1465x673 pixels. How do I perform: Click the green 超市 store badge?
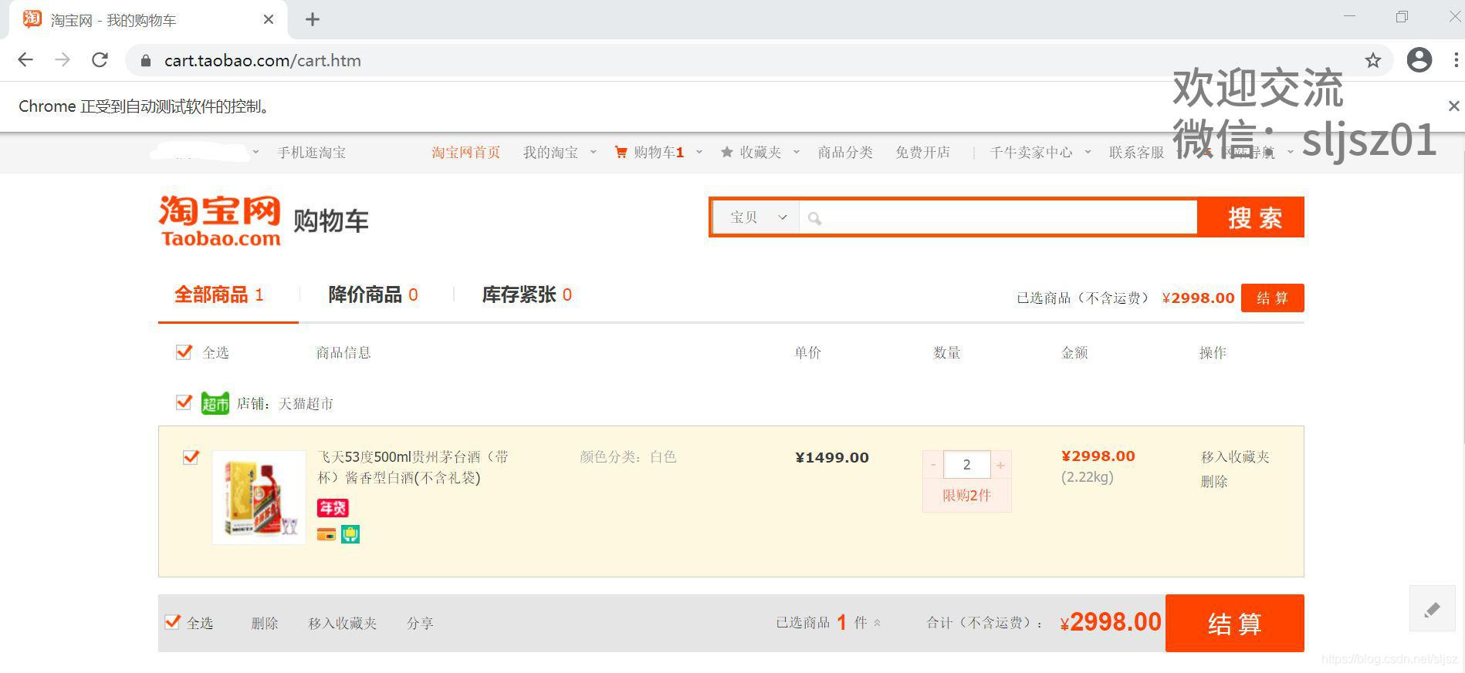pos(215,403)
